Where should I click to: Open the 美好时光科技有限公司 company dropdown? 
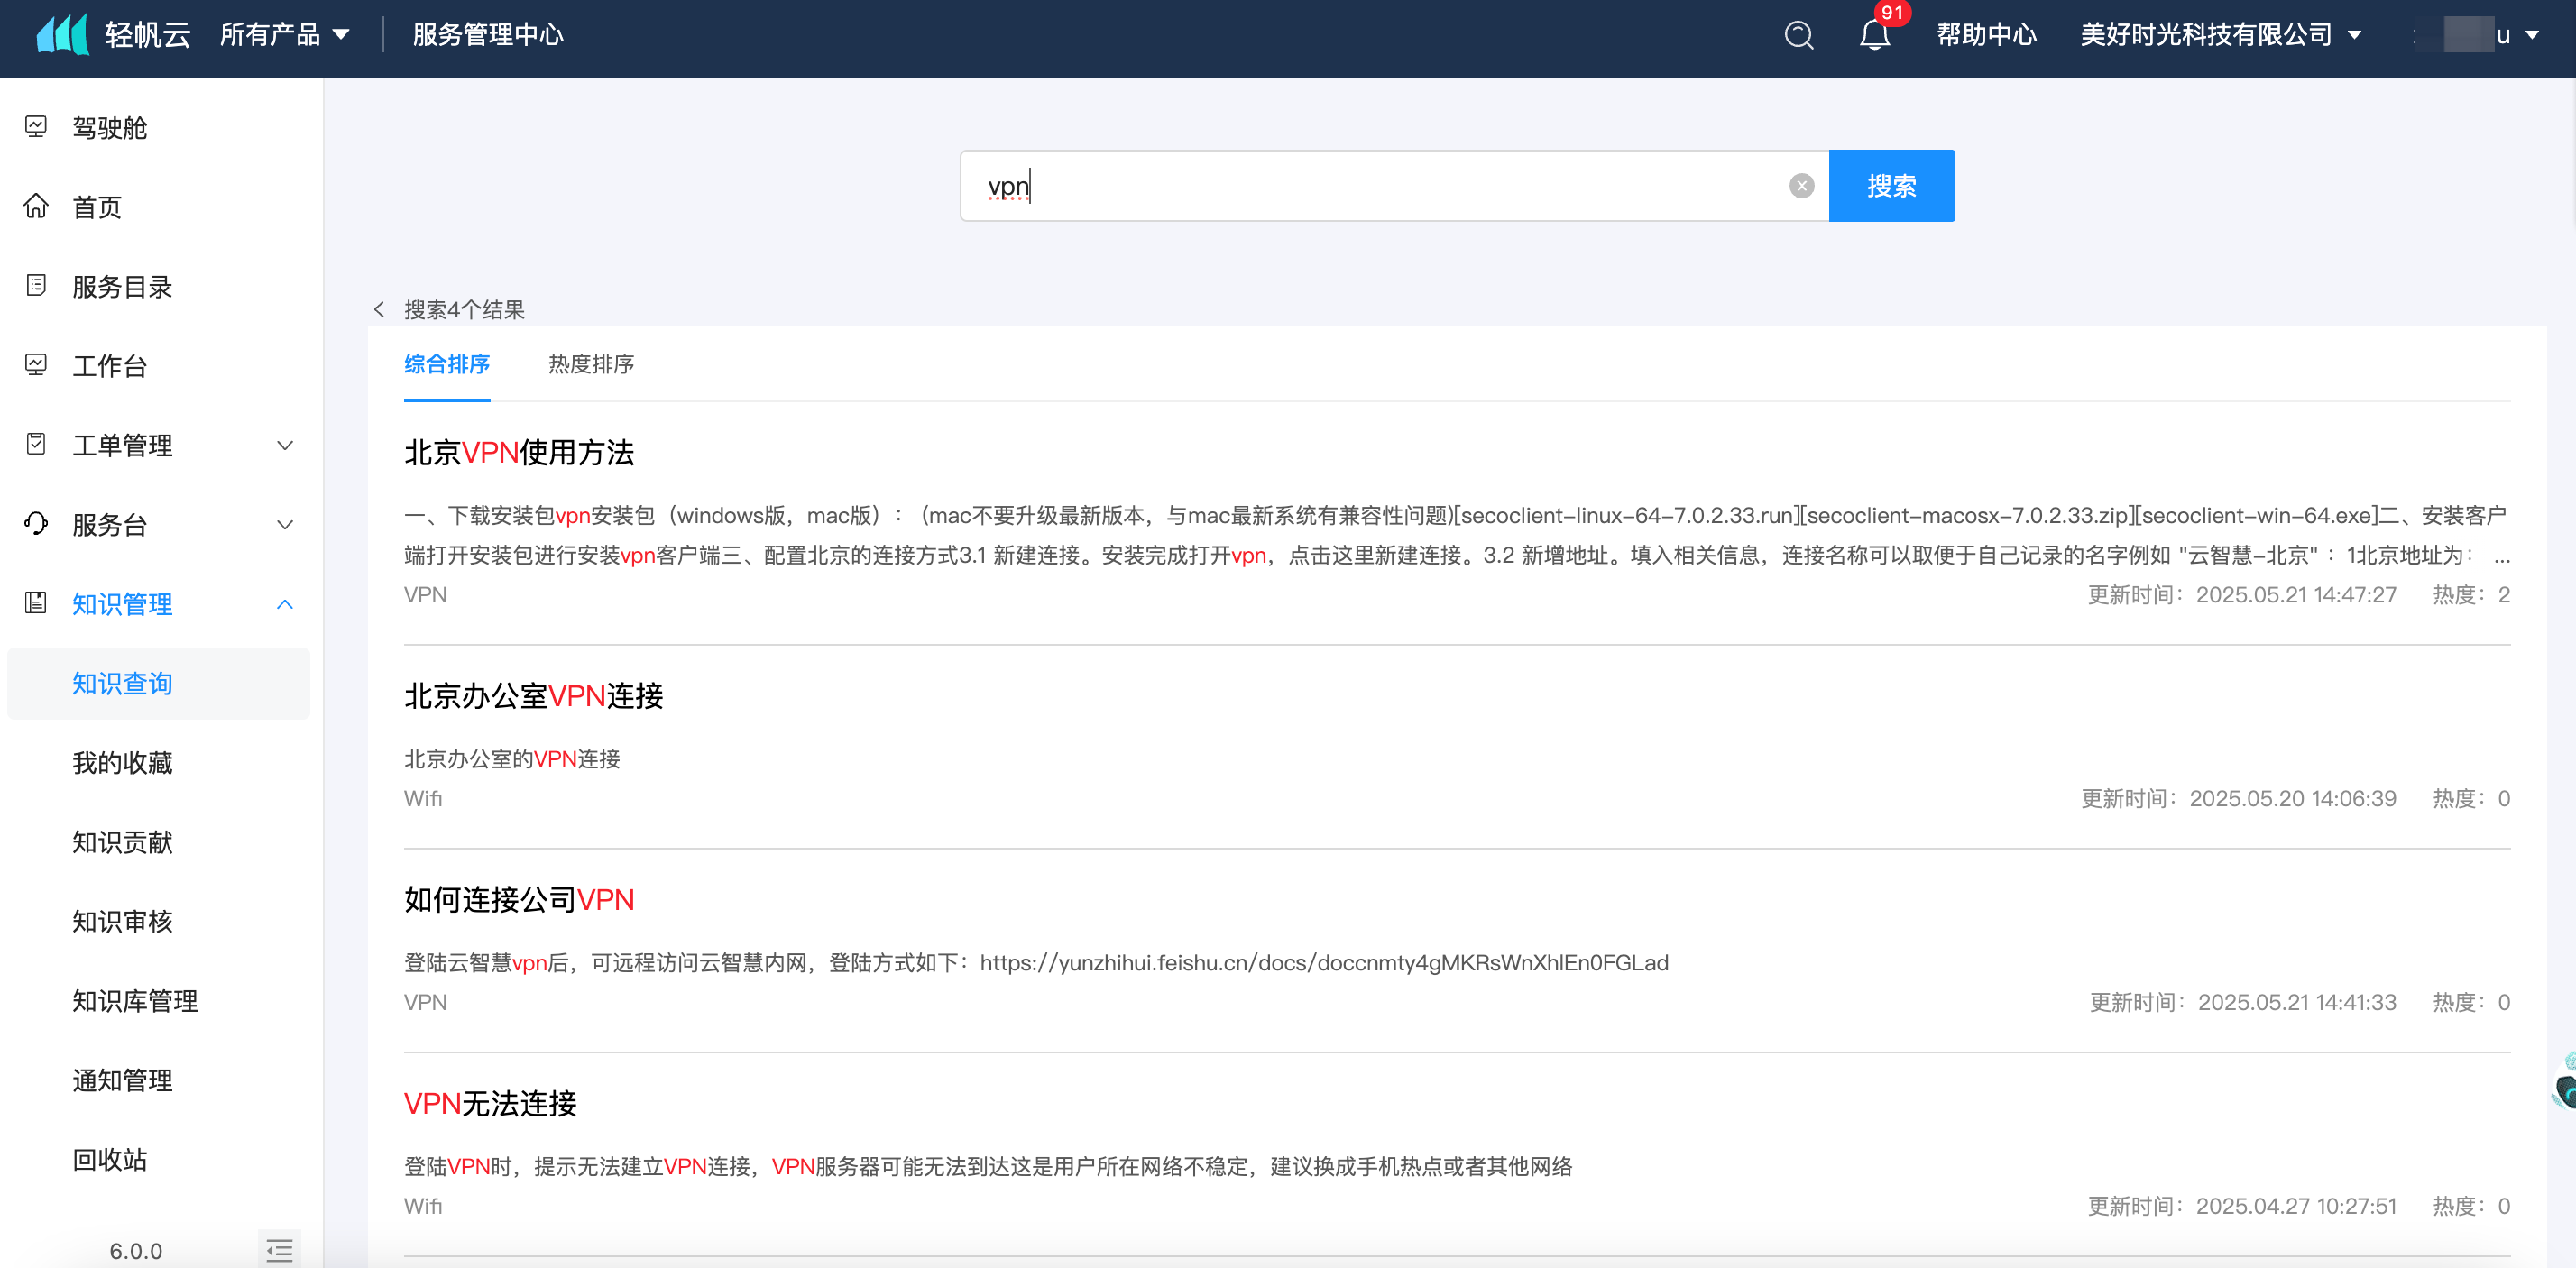click(2219, 35)
